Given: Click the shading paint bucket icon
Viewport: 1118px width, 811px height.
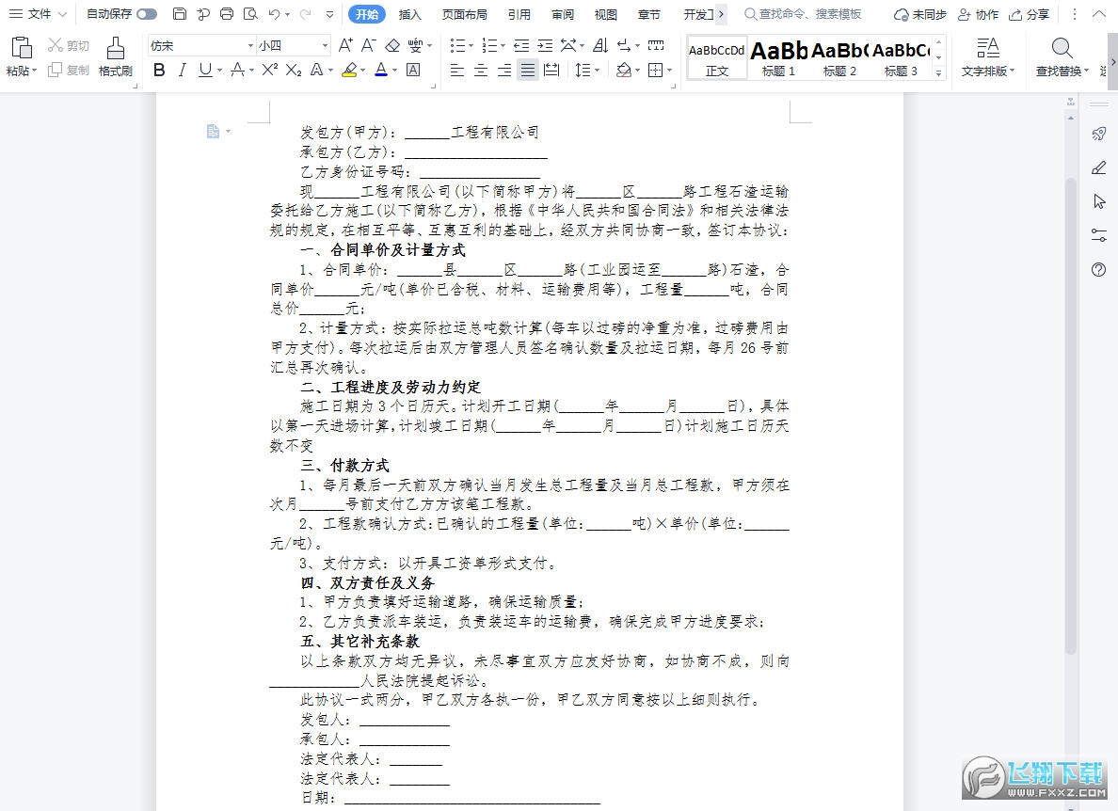Looking at the screenshot, I should pyautogui.click(x=623, y=70).
